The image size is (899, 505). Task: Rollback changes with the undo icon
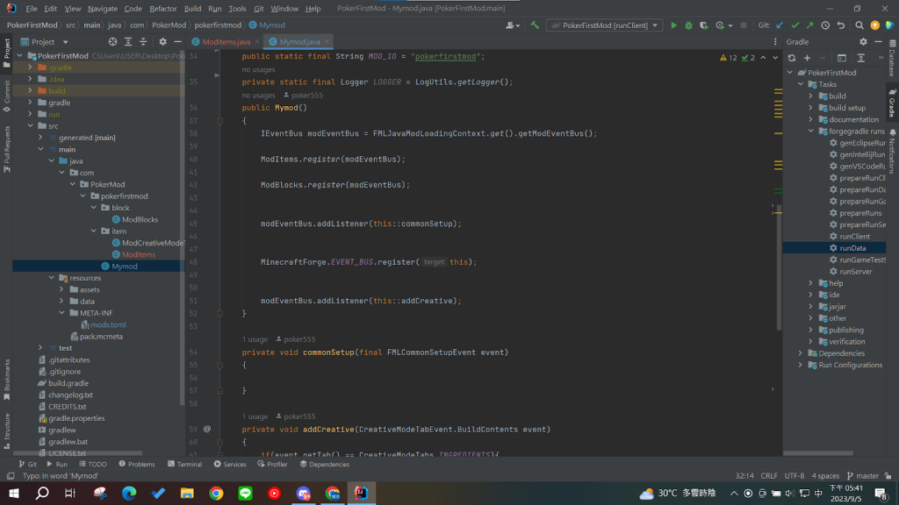(x=840, y=25)
